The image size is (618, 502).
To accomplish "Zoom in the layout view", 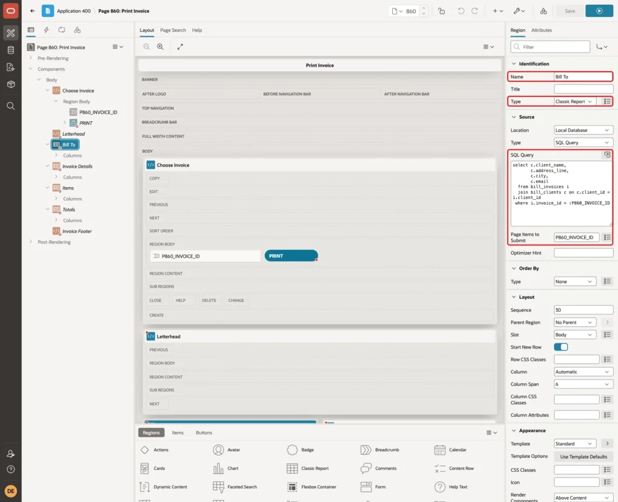I will [161, 46].
